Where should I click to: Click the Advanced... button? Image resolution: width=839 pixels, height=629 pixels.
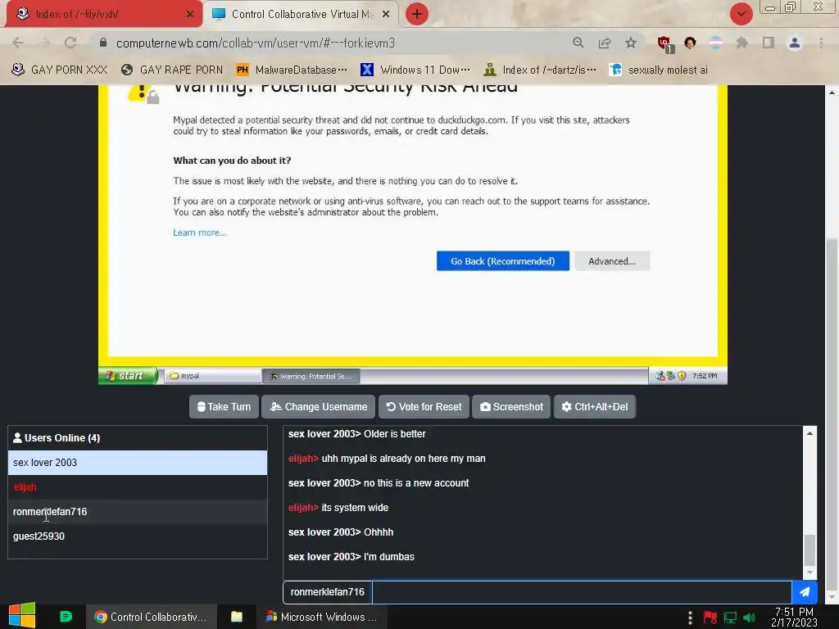pyautogui.click(x=611, y=261)
